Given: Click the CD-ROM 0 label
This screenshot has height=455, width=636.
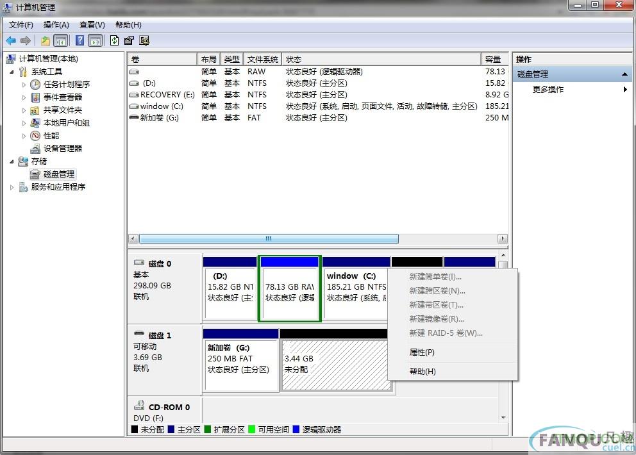Looking at the screenshot, I should click(169, 408).
